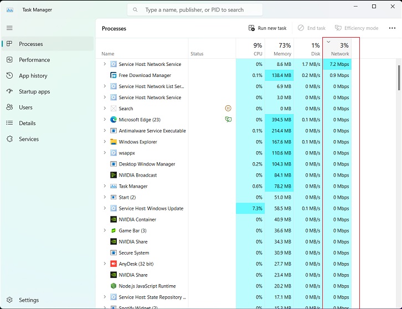The image size is (402, 309).
Task: Click the search box to find processes
Action: point(195,10)
